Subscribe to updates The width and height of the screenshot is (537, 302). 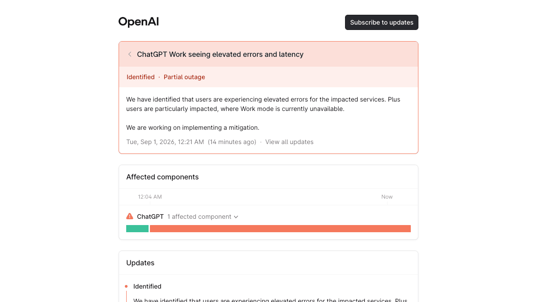[382, 22]
